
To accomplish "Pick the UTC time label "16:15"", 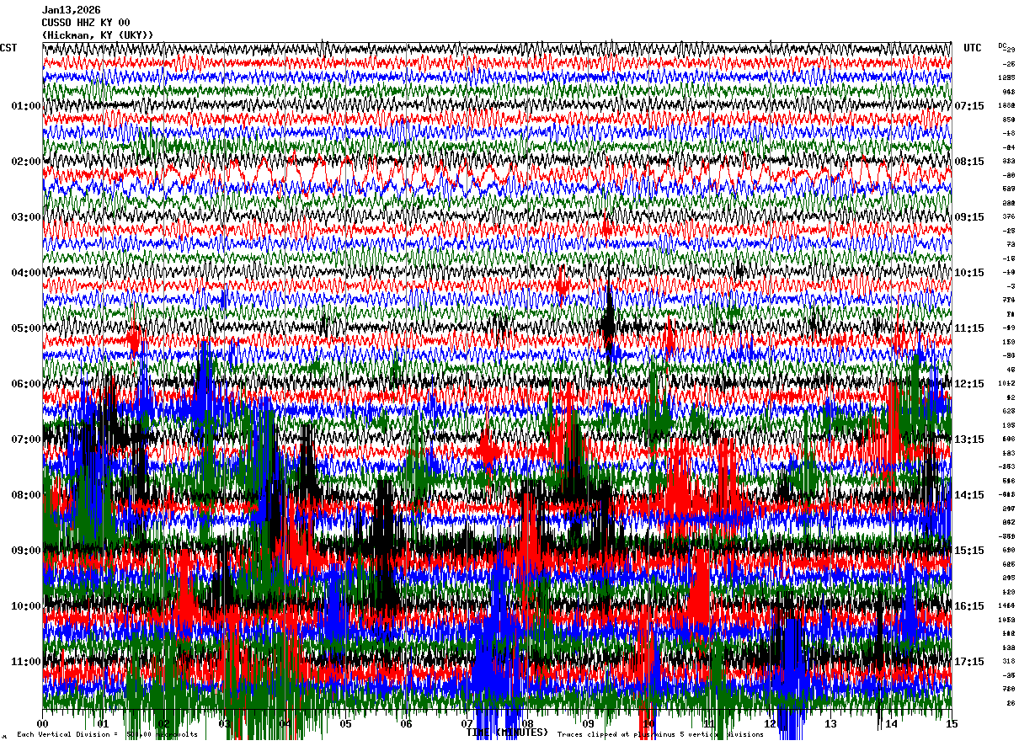I will pyautogui.click(x=969, y=606).
